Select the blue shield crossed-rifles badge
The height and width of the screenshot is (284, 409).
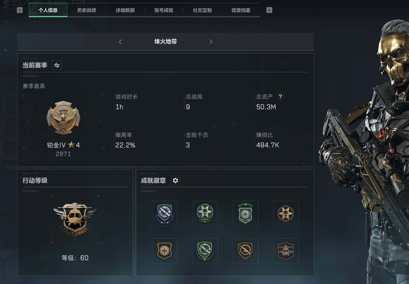coord(165,214)
